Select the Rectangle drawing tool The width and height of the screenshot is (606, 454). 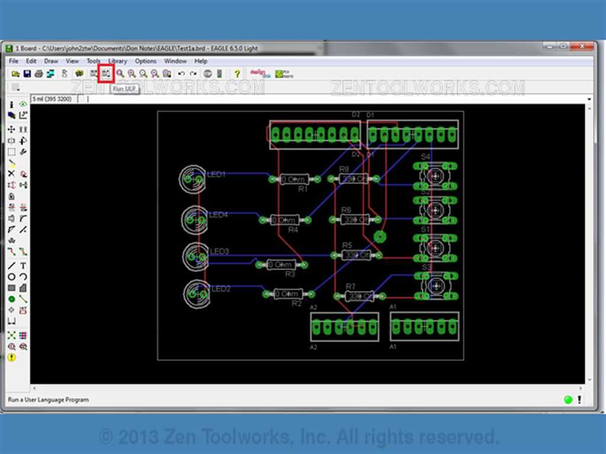tap(12, 288)
